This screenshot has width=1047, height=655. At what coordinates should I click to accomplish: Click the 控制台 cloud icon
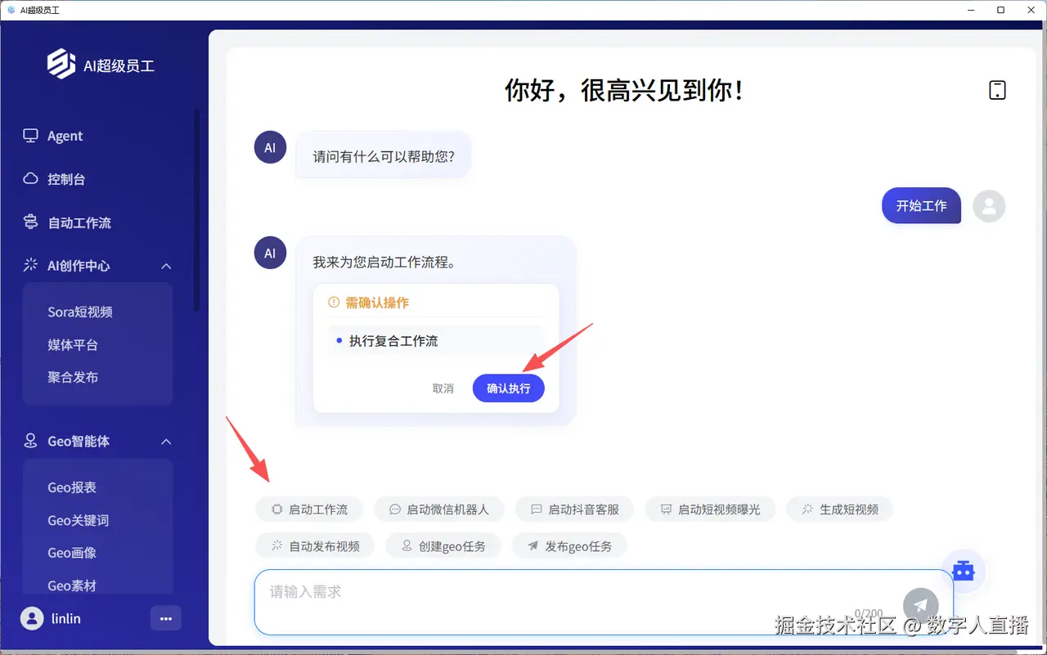30,179
